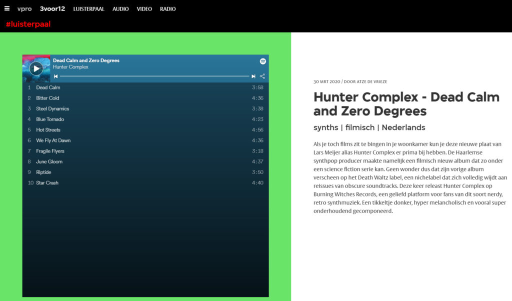Select the track Blue Tornado
The height and width of the screenshot is (301, 512).
[50, 119]
